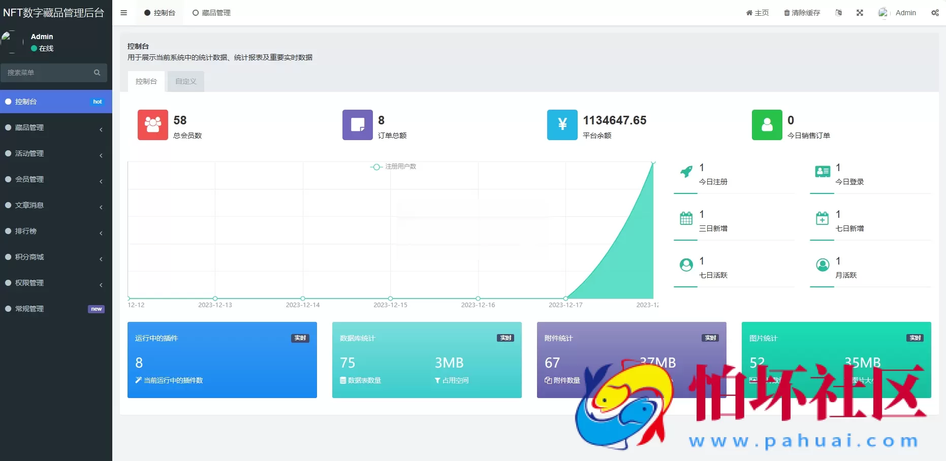This screenshot has width=946, height=461.
Task: Click the calendar icon beside 三日新增
Action: click(x=685, y=219)
